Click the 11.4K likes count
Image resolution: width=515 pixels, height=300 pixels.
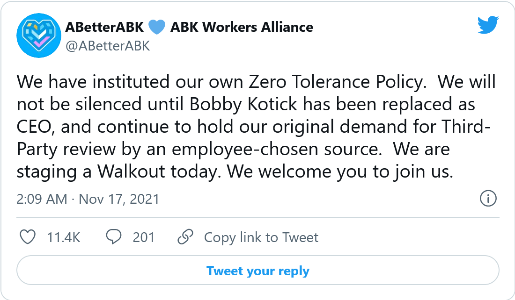pos(64,237)
